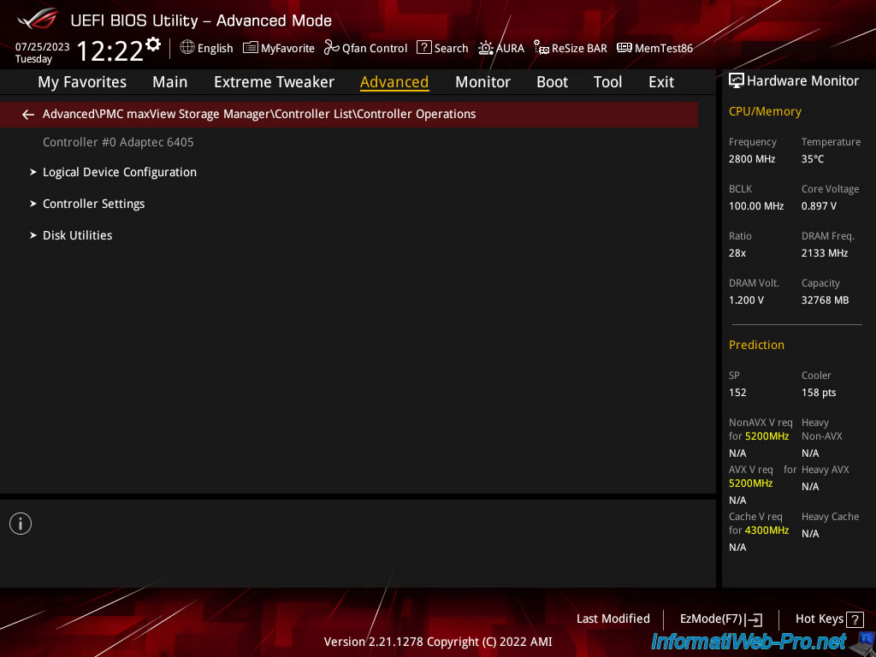This screenshot has height=657, width=876.
Task: Click the 4300MHz cache frequency value
Action: click(x=767, y=530)
